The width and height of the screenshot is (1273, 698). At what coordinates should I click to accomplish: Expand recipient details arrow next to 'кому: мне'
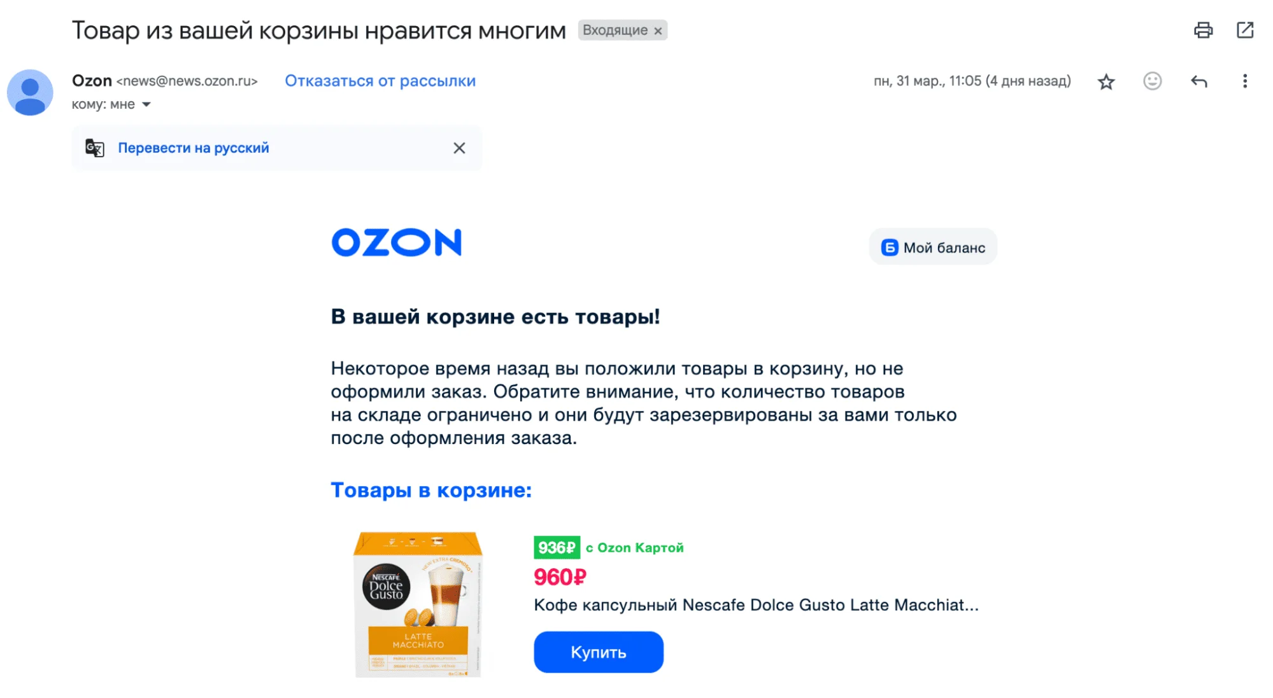click(146, 104)
